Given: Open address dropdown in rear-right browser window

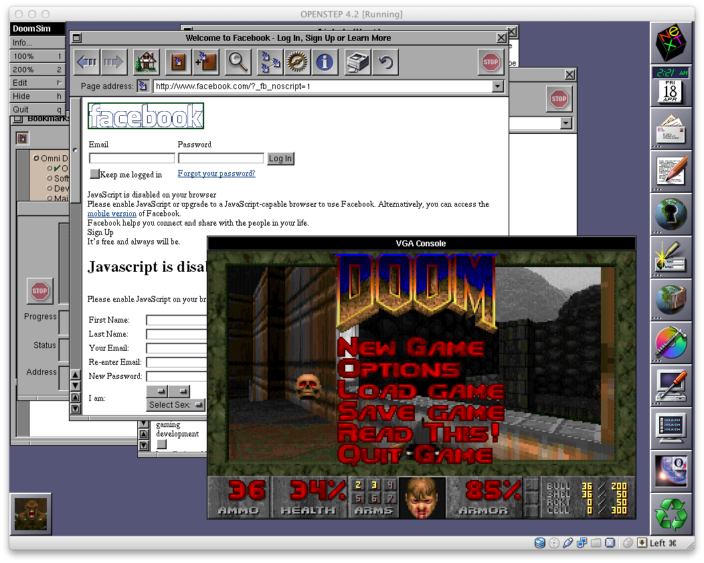Looking at the screenshot, I should pos(565,123).
